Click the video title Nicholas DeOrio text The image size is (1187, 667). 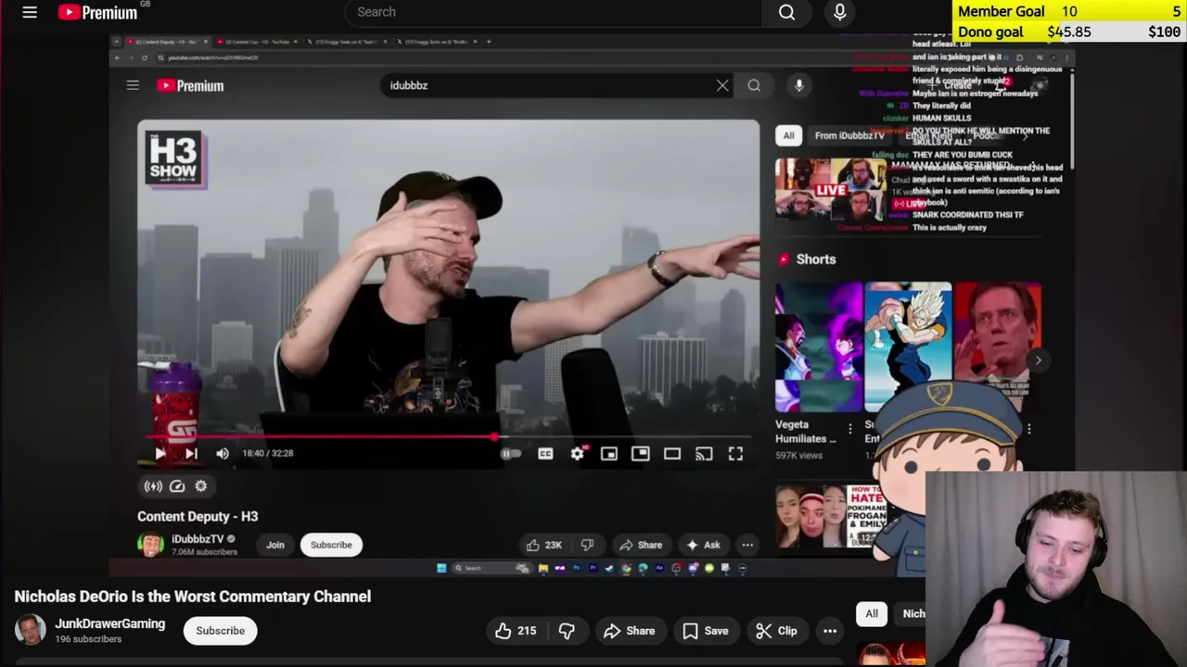click(192, 597)
